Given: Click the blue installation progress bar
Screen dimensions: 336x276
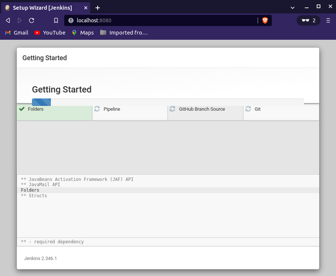Looking at the screenshot, I should 42,102.
